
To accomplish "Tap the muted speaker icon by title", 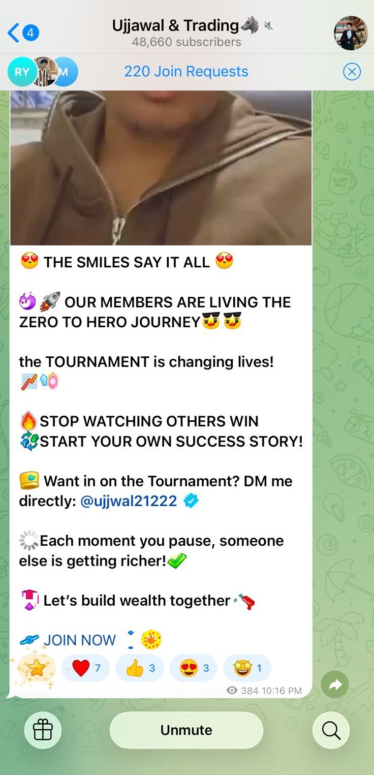I will pos(268,26).
